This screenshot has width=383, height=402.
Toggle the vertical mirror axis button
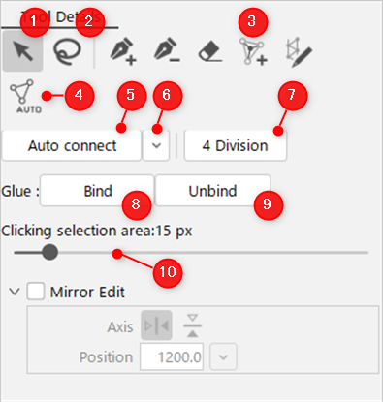156,325
